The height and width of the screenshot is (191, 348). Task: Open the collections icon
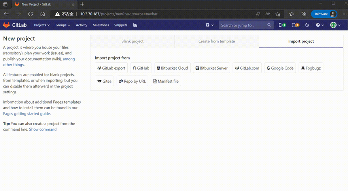304,14
